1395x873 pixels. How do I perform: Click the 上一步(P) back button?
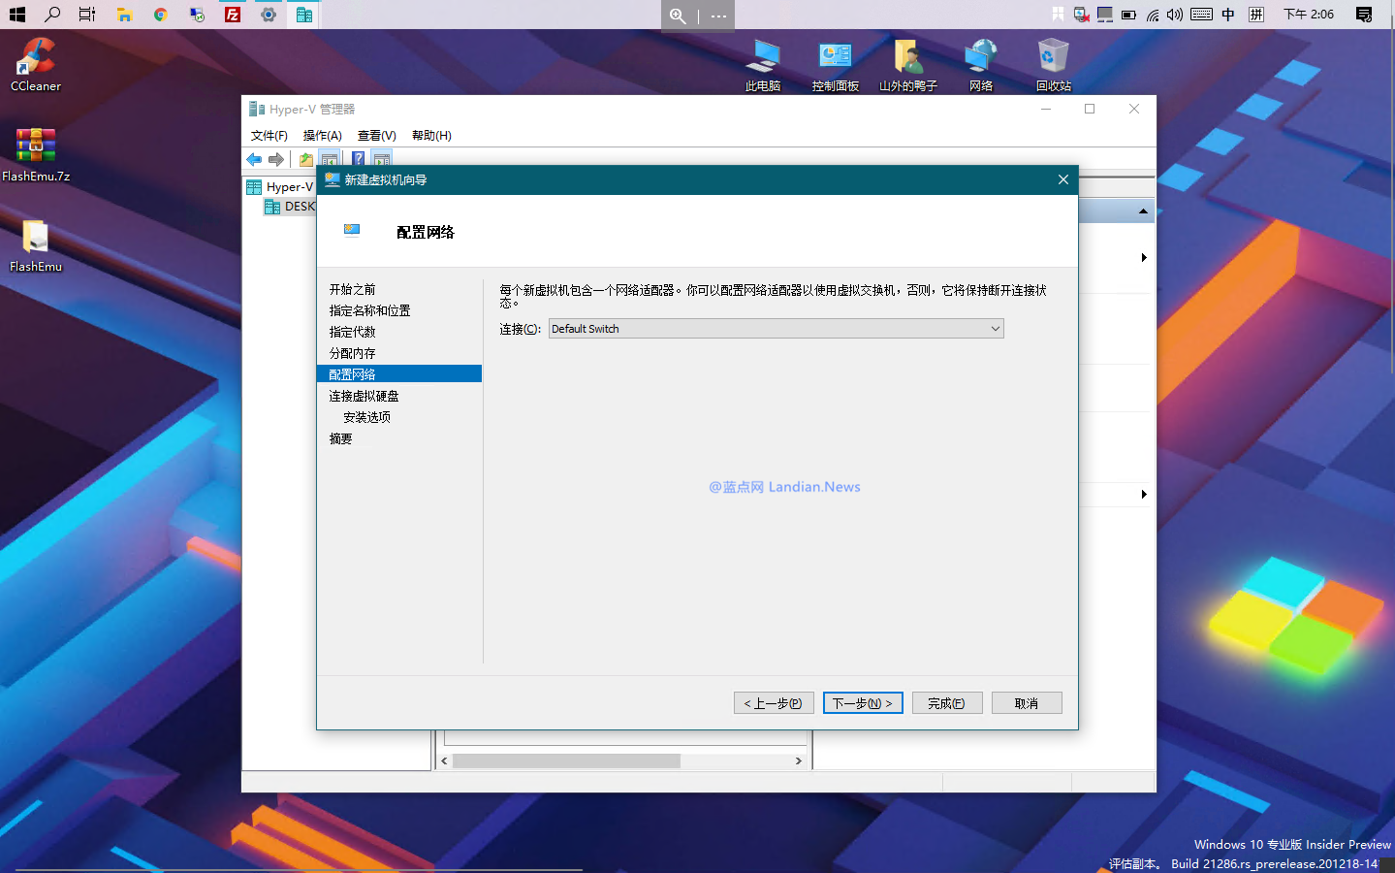click(774, 703)
